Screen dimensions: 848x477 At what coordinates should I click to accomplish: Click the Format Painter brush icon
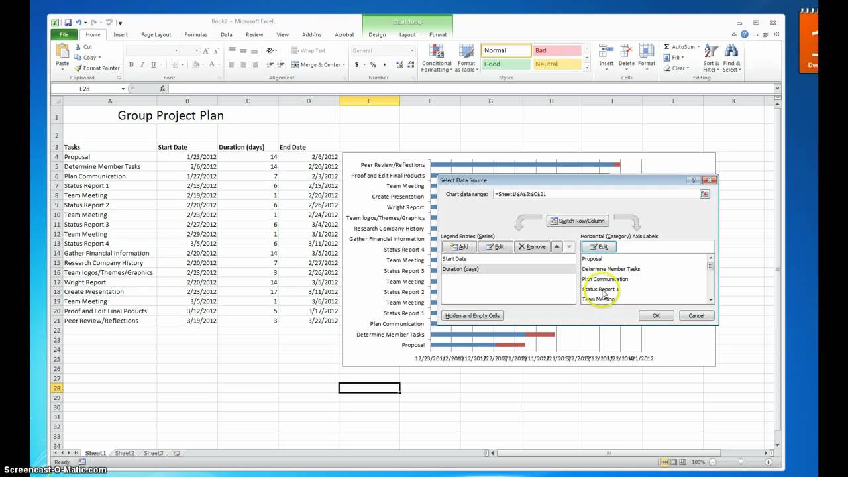coord(78,68)
